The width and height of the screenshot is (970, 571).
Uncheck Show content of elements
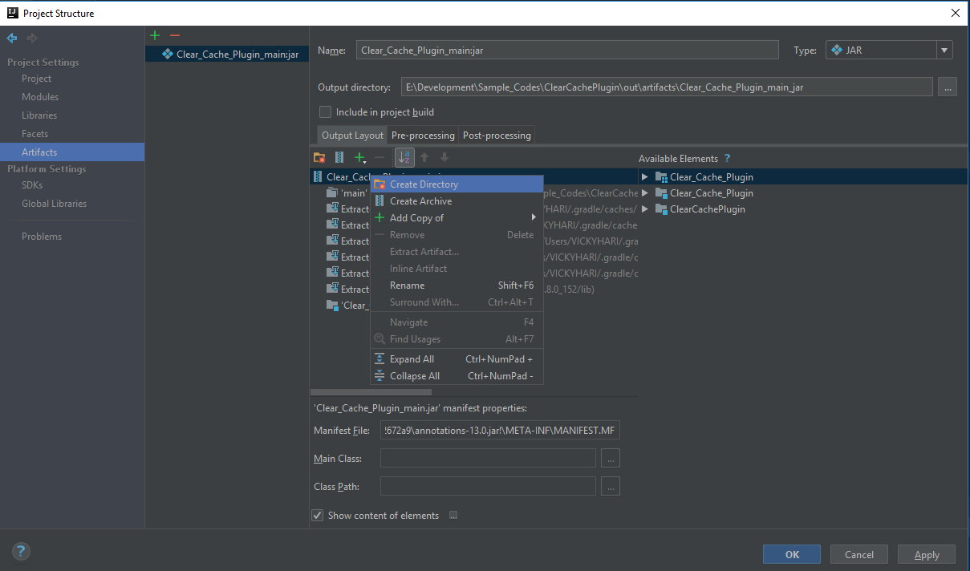[317, 515]
